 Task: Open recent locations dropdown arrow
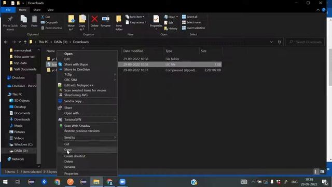click(x=20, y=42)
